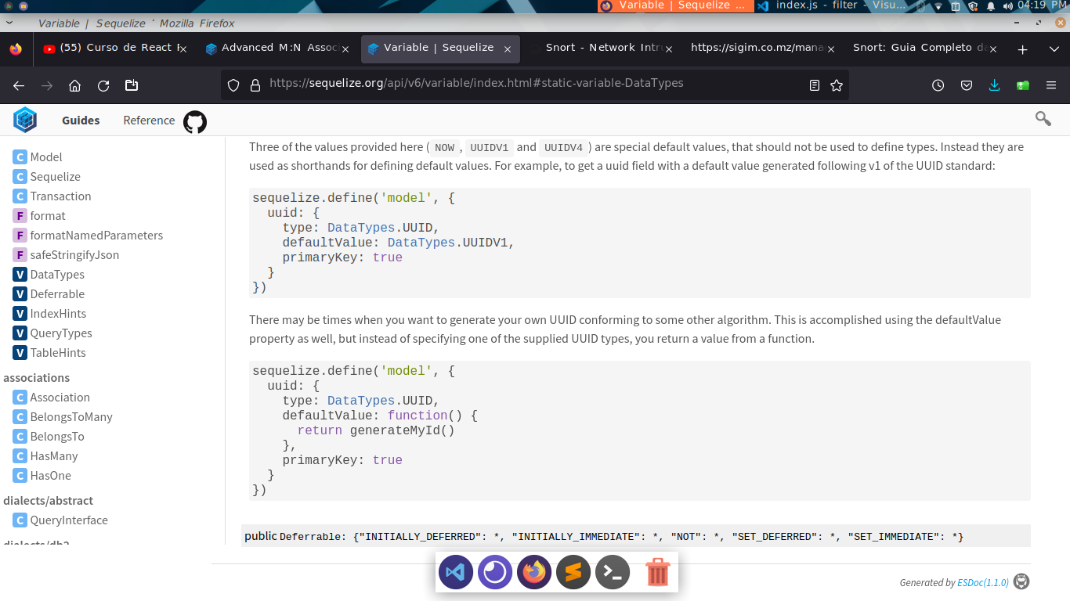Click the Firefox downloads icon

pos(994,85)
